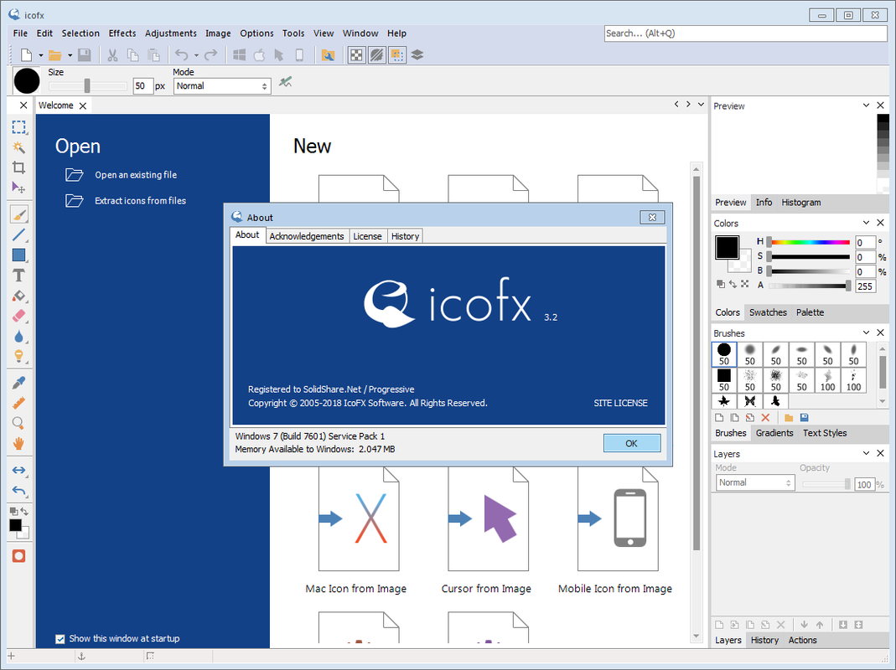Open the brush Mode dropdown
The height and width of the screenshot is (670, 896).
(222, 85)
